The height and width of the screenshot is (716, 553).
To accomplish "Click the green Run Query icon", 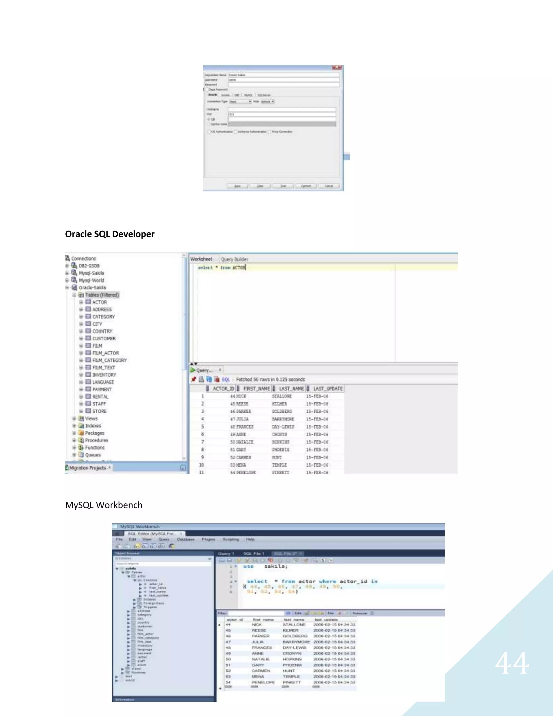I will [193, 370].
